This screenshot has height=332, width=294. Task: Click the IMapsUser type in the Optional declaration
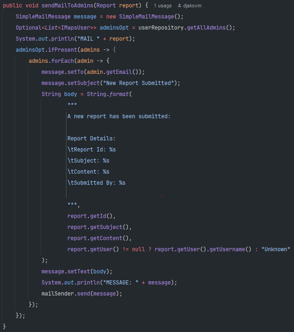tap(76, 28)
